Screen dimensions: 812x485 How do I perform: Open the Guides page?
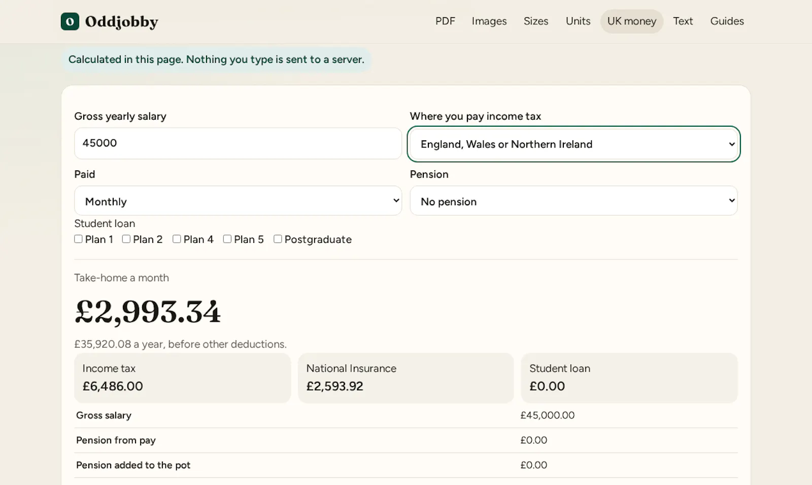[727, 21]
